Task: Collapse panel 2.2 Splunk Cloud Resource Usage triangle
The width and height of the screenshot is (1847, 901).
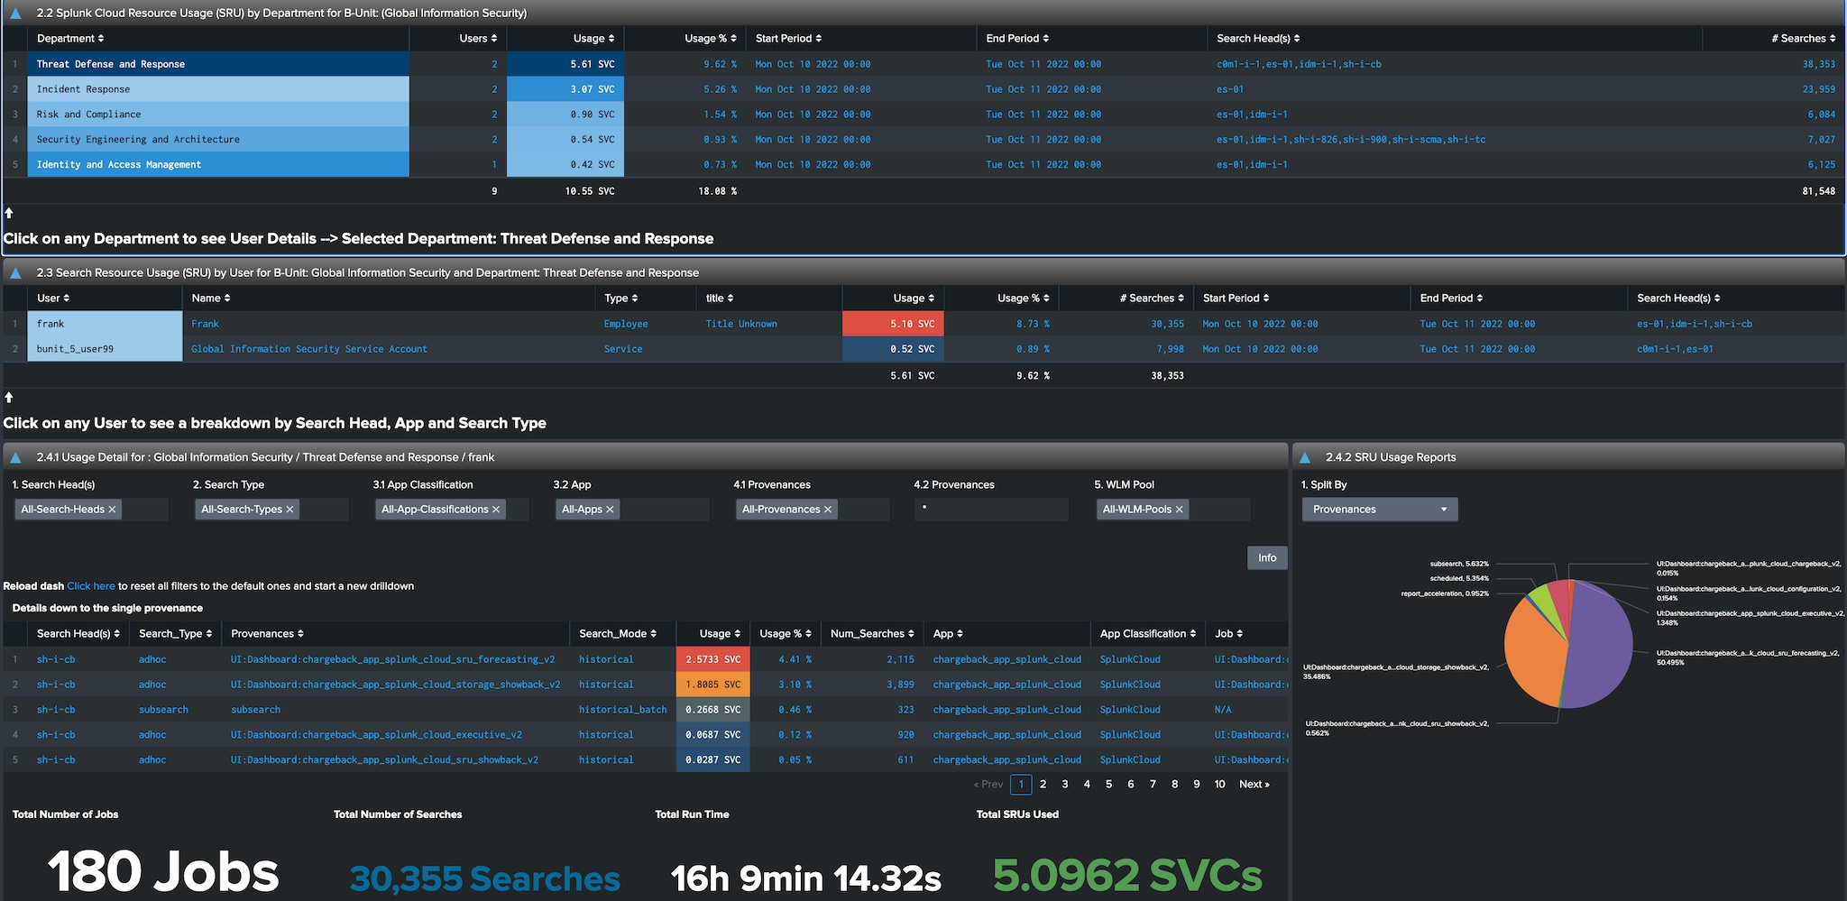Action: (x=15, y=14)
